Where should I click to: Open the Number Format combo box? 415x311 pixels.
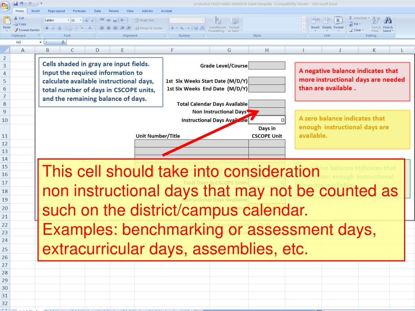coord(187,20)
